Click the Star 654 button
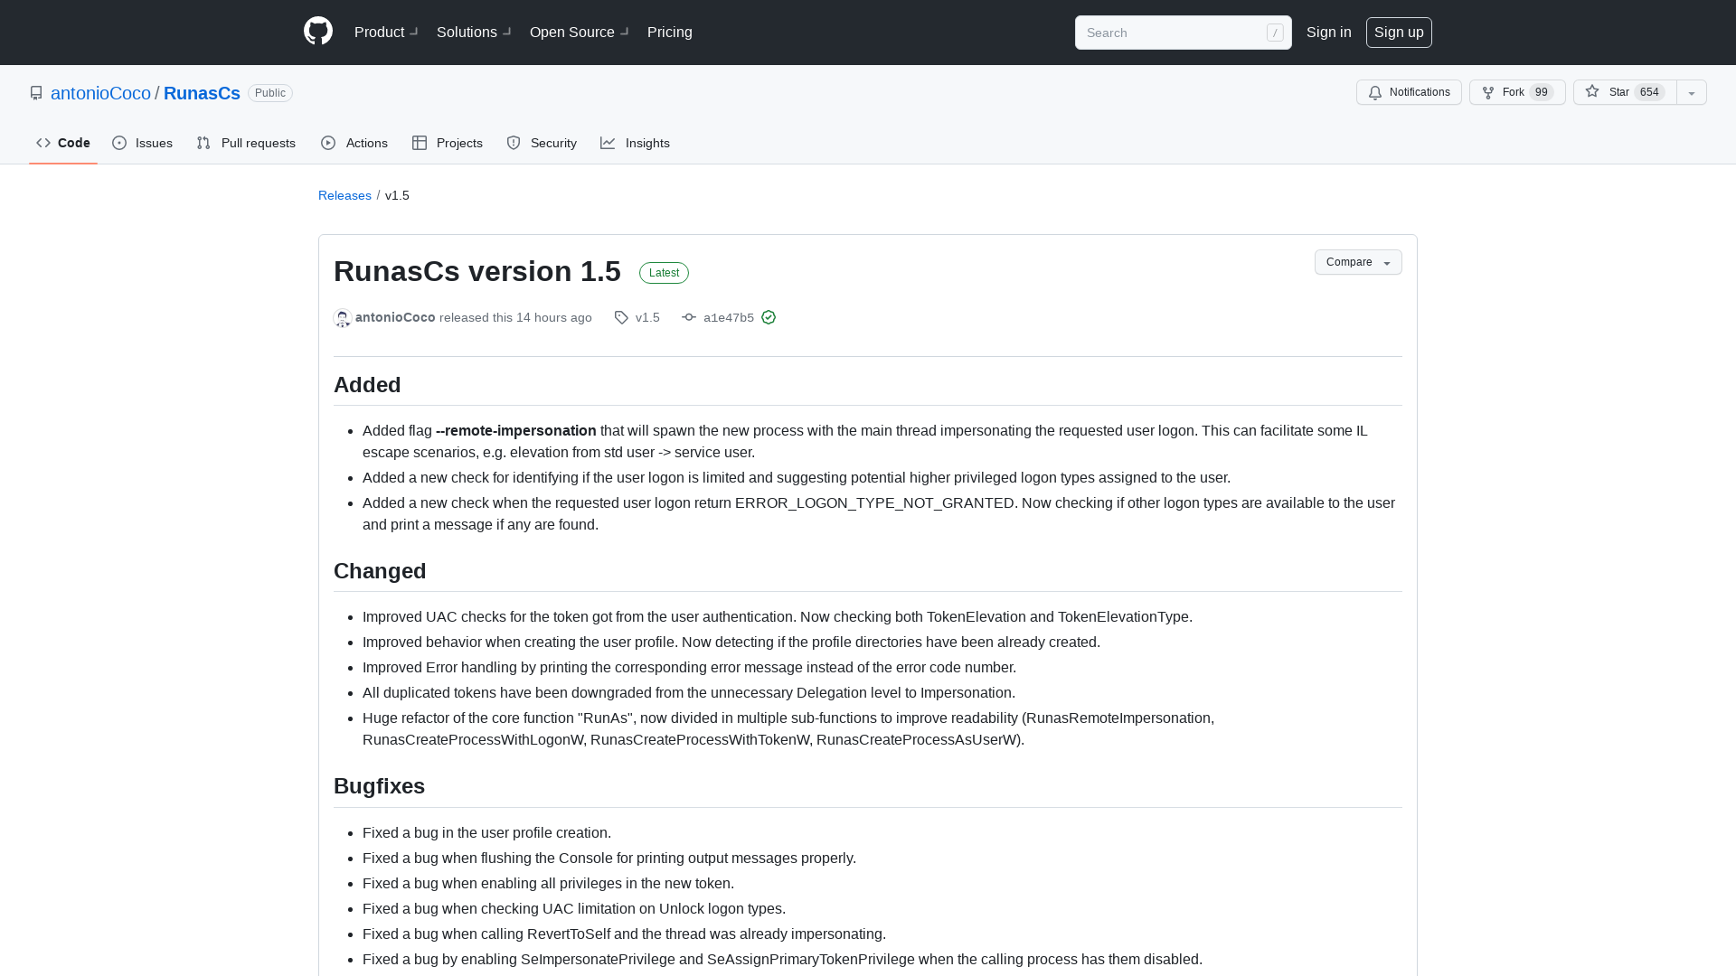The image size is (1736, 976). point(1625,92)
